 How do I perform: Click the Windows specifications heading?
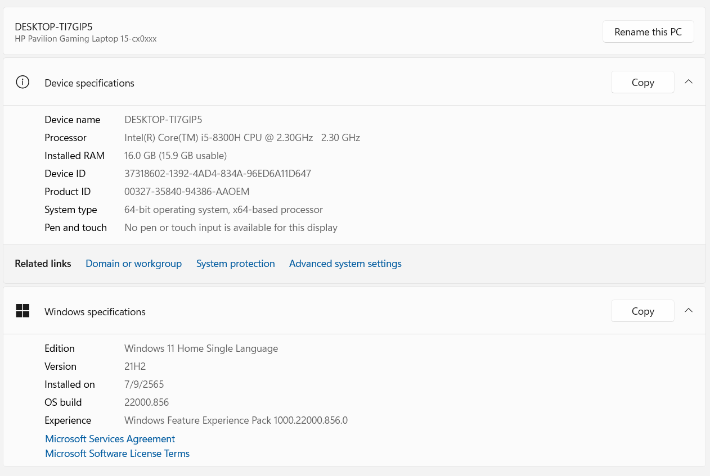[95, 312]
